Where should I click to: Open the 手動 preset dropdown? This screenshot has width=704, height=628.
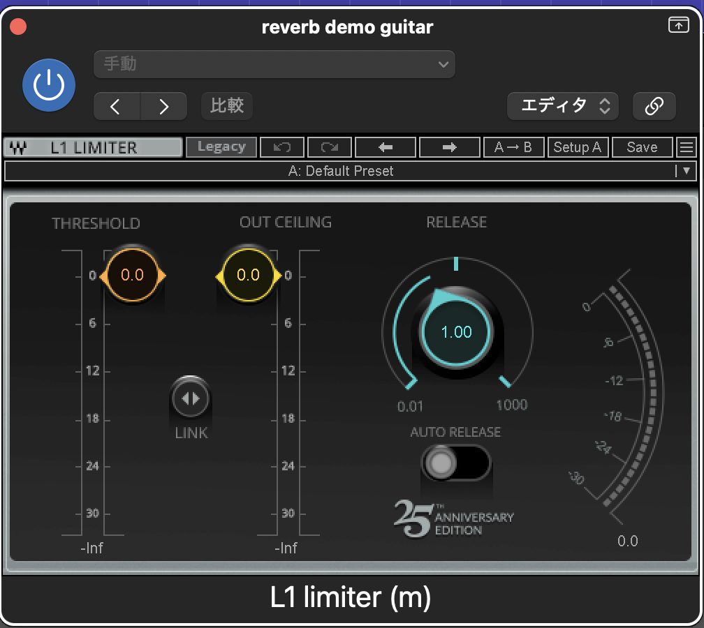(274, 64)
